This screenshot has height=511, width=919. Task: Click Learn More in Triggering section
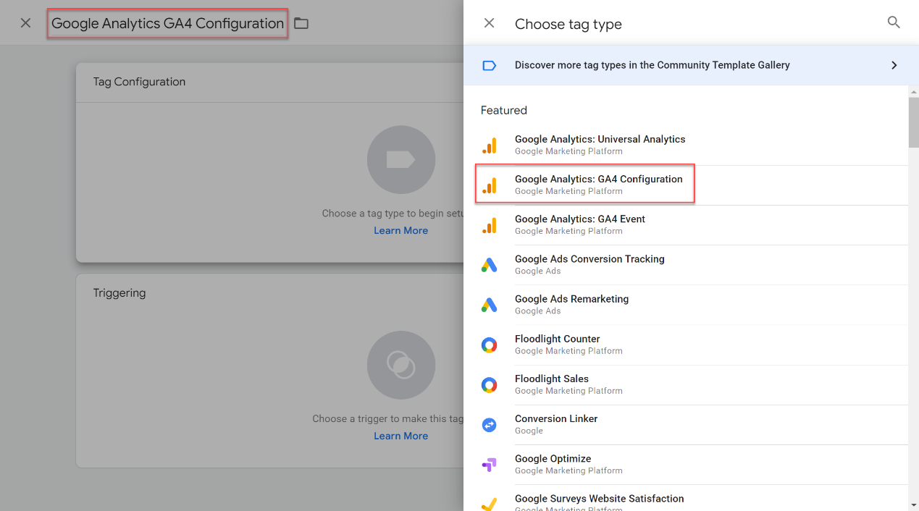[401, 436]
